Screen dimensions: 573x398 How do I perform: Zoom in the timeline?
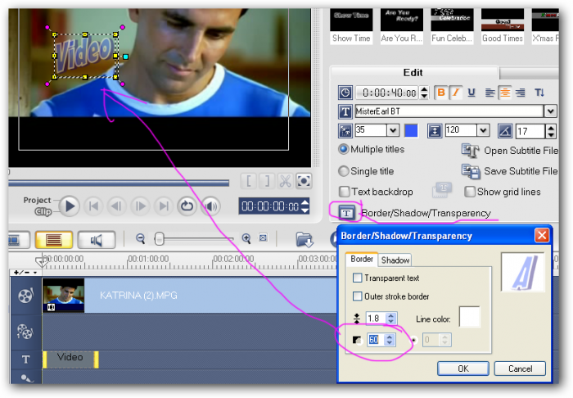click(246, 238)
